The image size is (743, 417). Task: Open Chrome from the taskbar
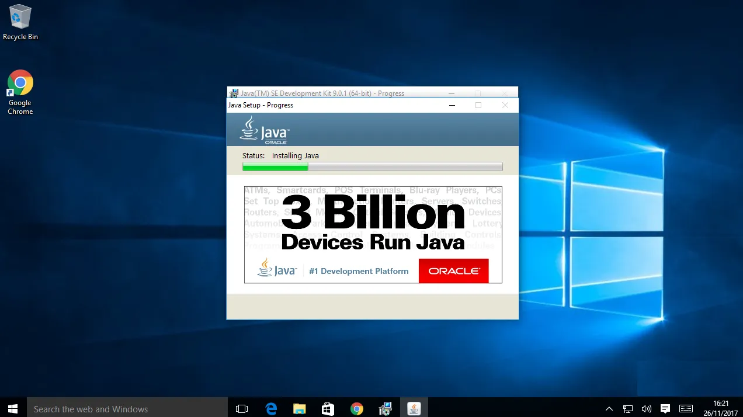point(357,409)
